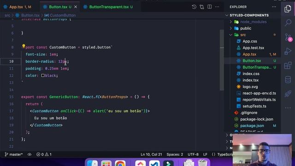
Task: Click the master branch indicator
Action: point(13,154)
